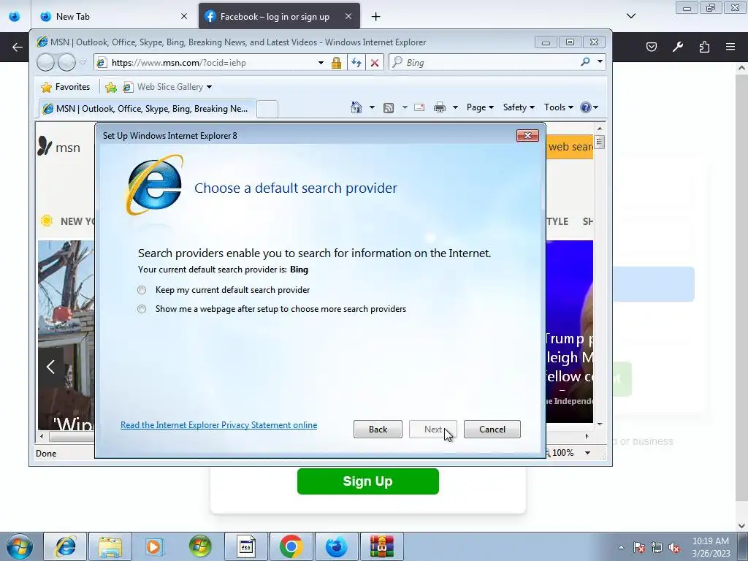Expand the search provider dropdown in IE
The width and height of the screenshot is (748, 561).
coord(600,62)
